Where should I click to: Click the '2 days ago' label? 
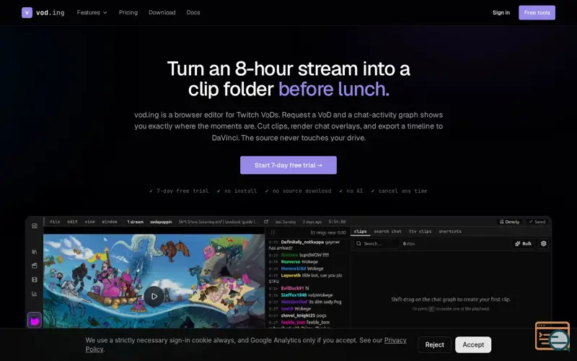point(312,222)
